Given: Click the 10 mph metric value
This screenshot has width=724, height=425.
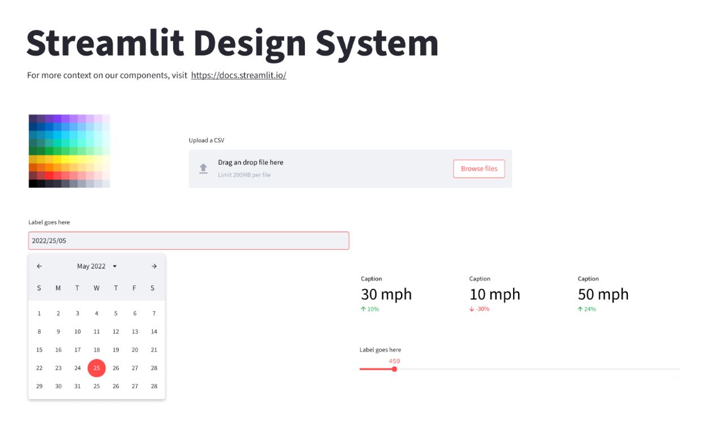Looking at the screenshot, I should pos(494,294).
